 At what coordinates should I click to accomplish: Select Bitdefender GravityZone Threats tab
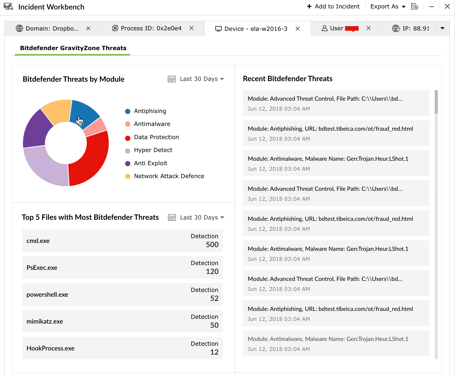(x=73, y=48)
